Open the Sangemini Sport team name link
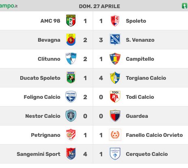The height and width of the screenshot is (168, 188). pyautogui.click(x=38, y=154)
